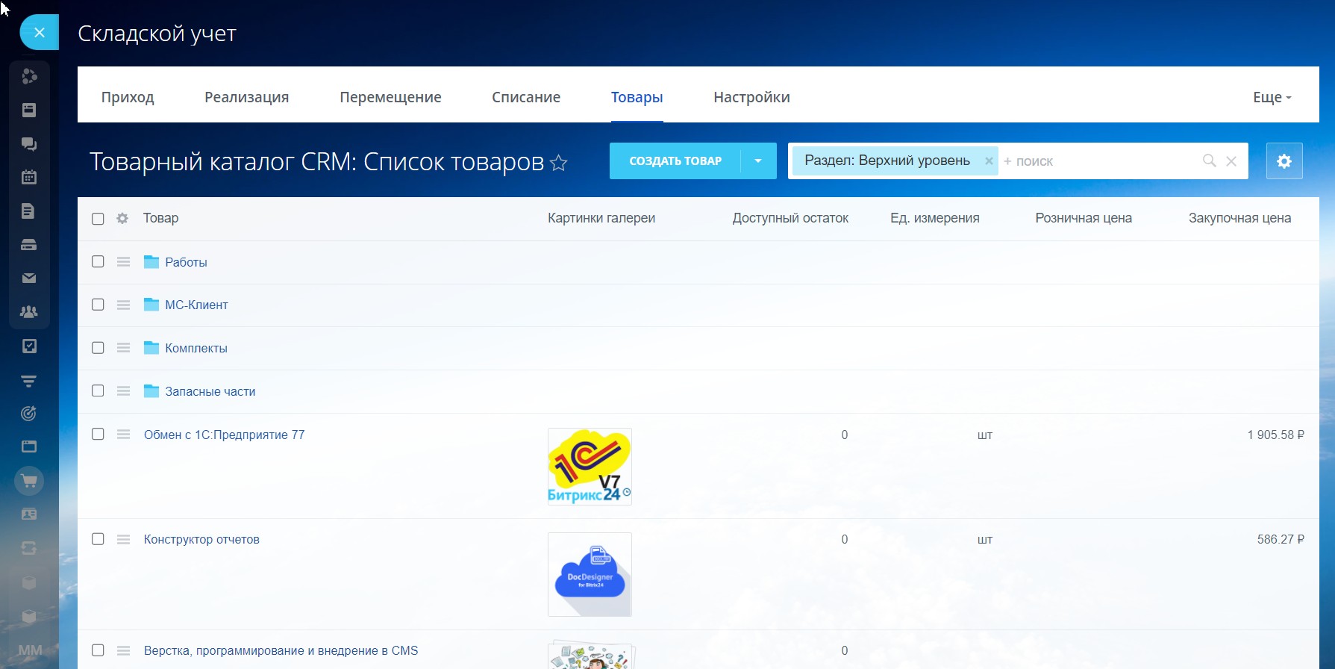Switch to the Приход tab
Screen dimensions: 1335x669
(x=128, y=97)
